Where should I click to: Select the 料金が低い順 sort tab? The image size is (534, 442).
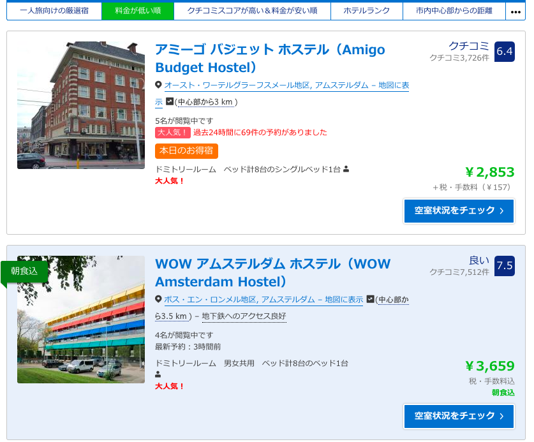click(x=138, y=11)
